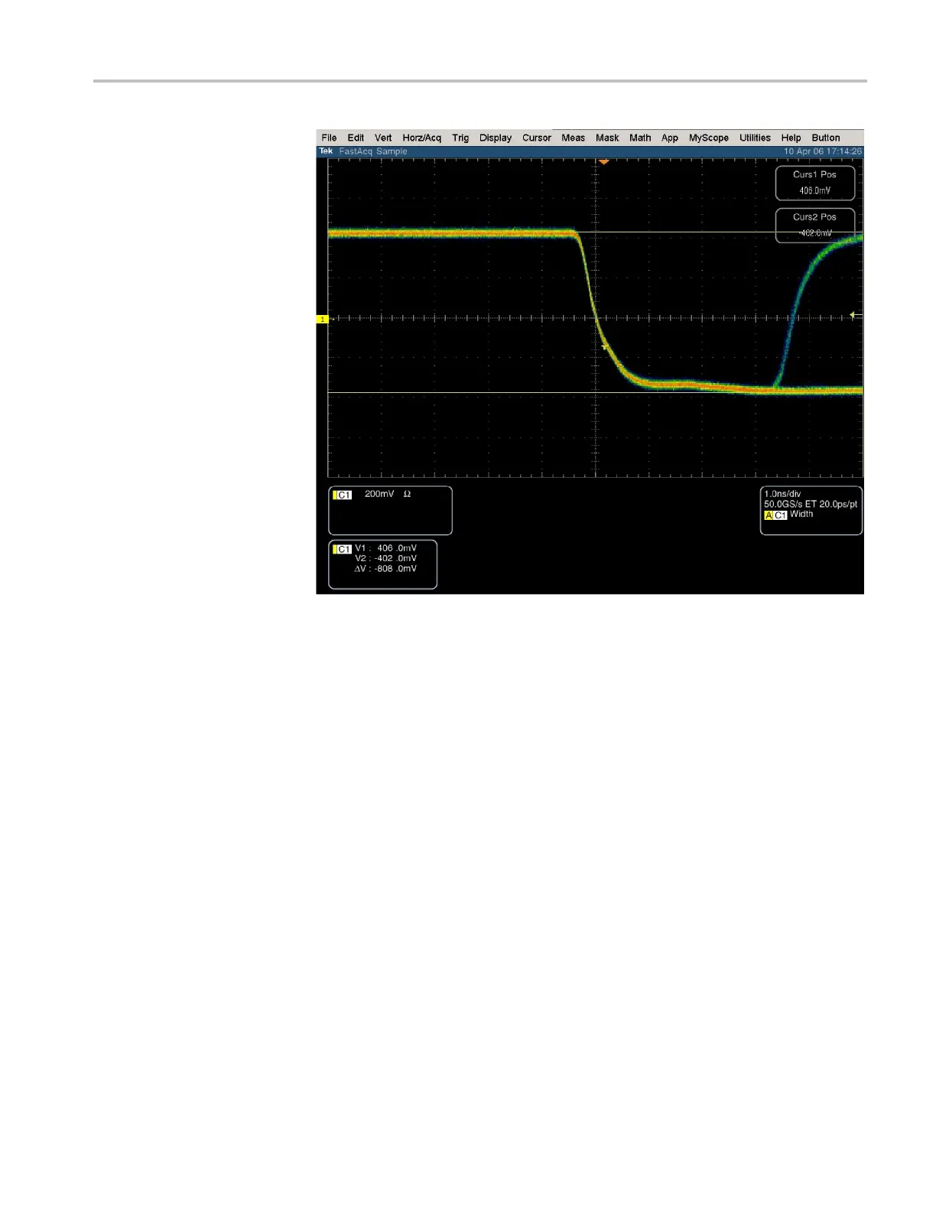
Task: Open the Help menu
Action: click(x=791, y=138)
